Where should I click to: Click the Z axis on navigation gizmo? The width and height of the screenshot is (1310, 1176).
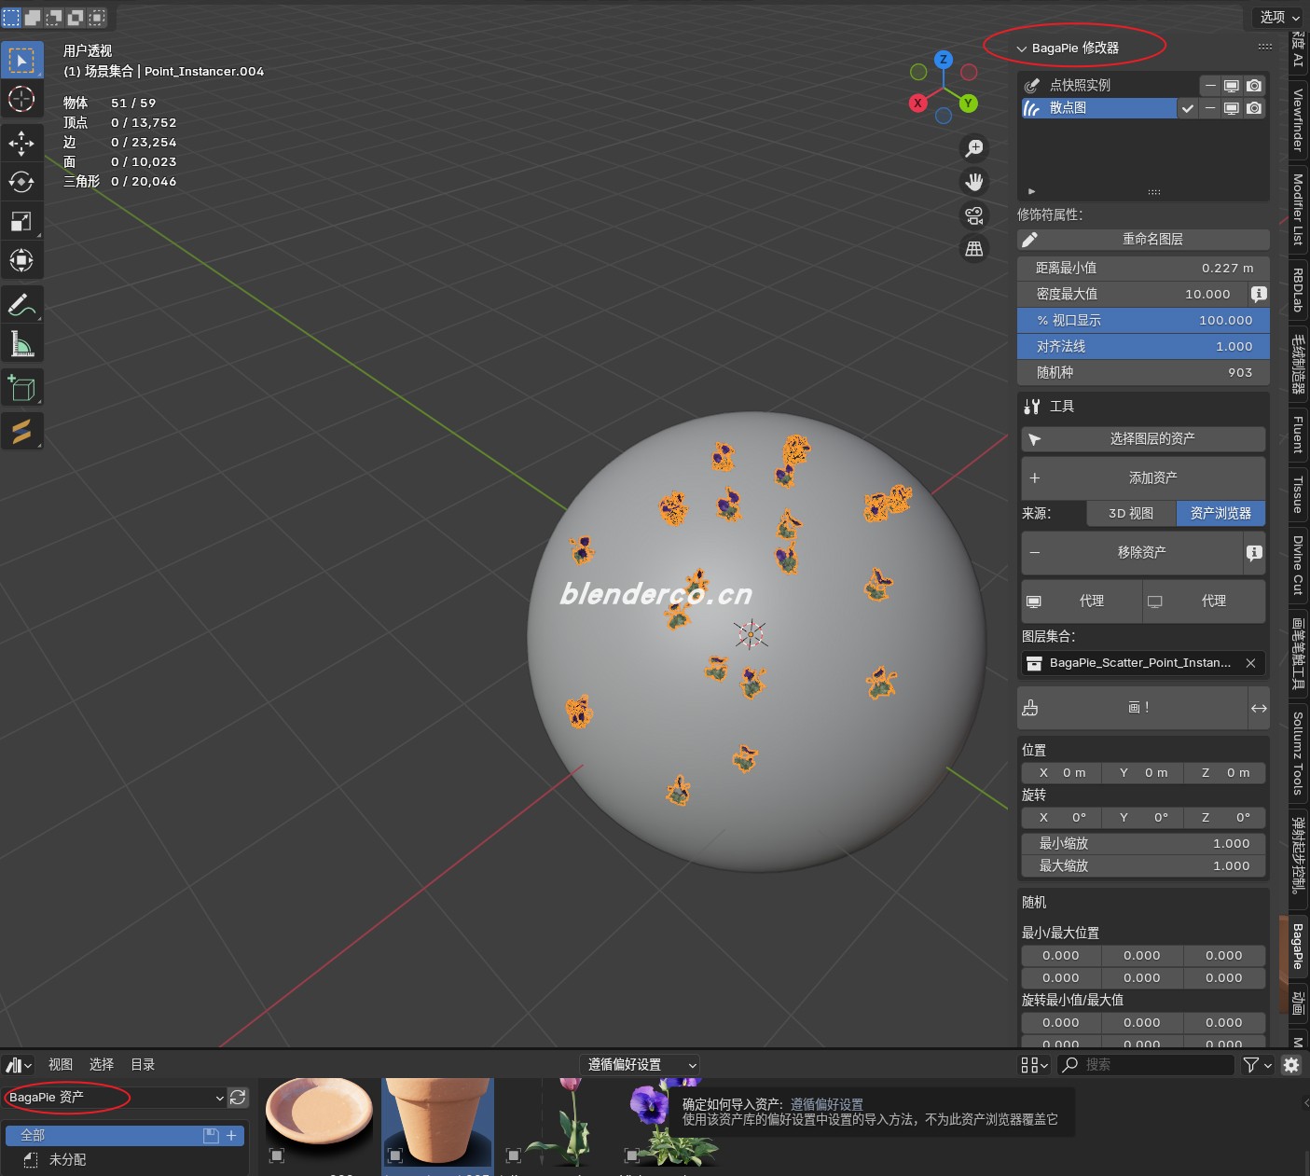coord(944,60)
